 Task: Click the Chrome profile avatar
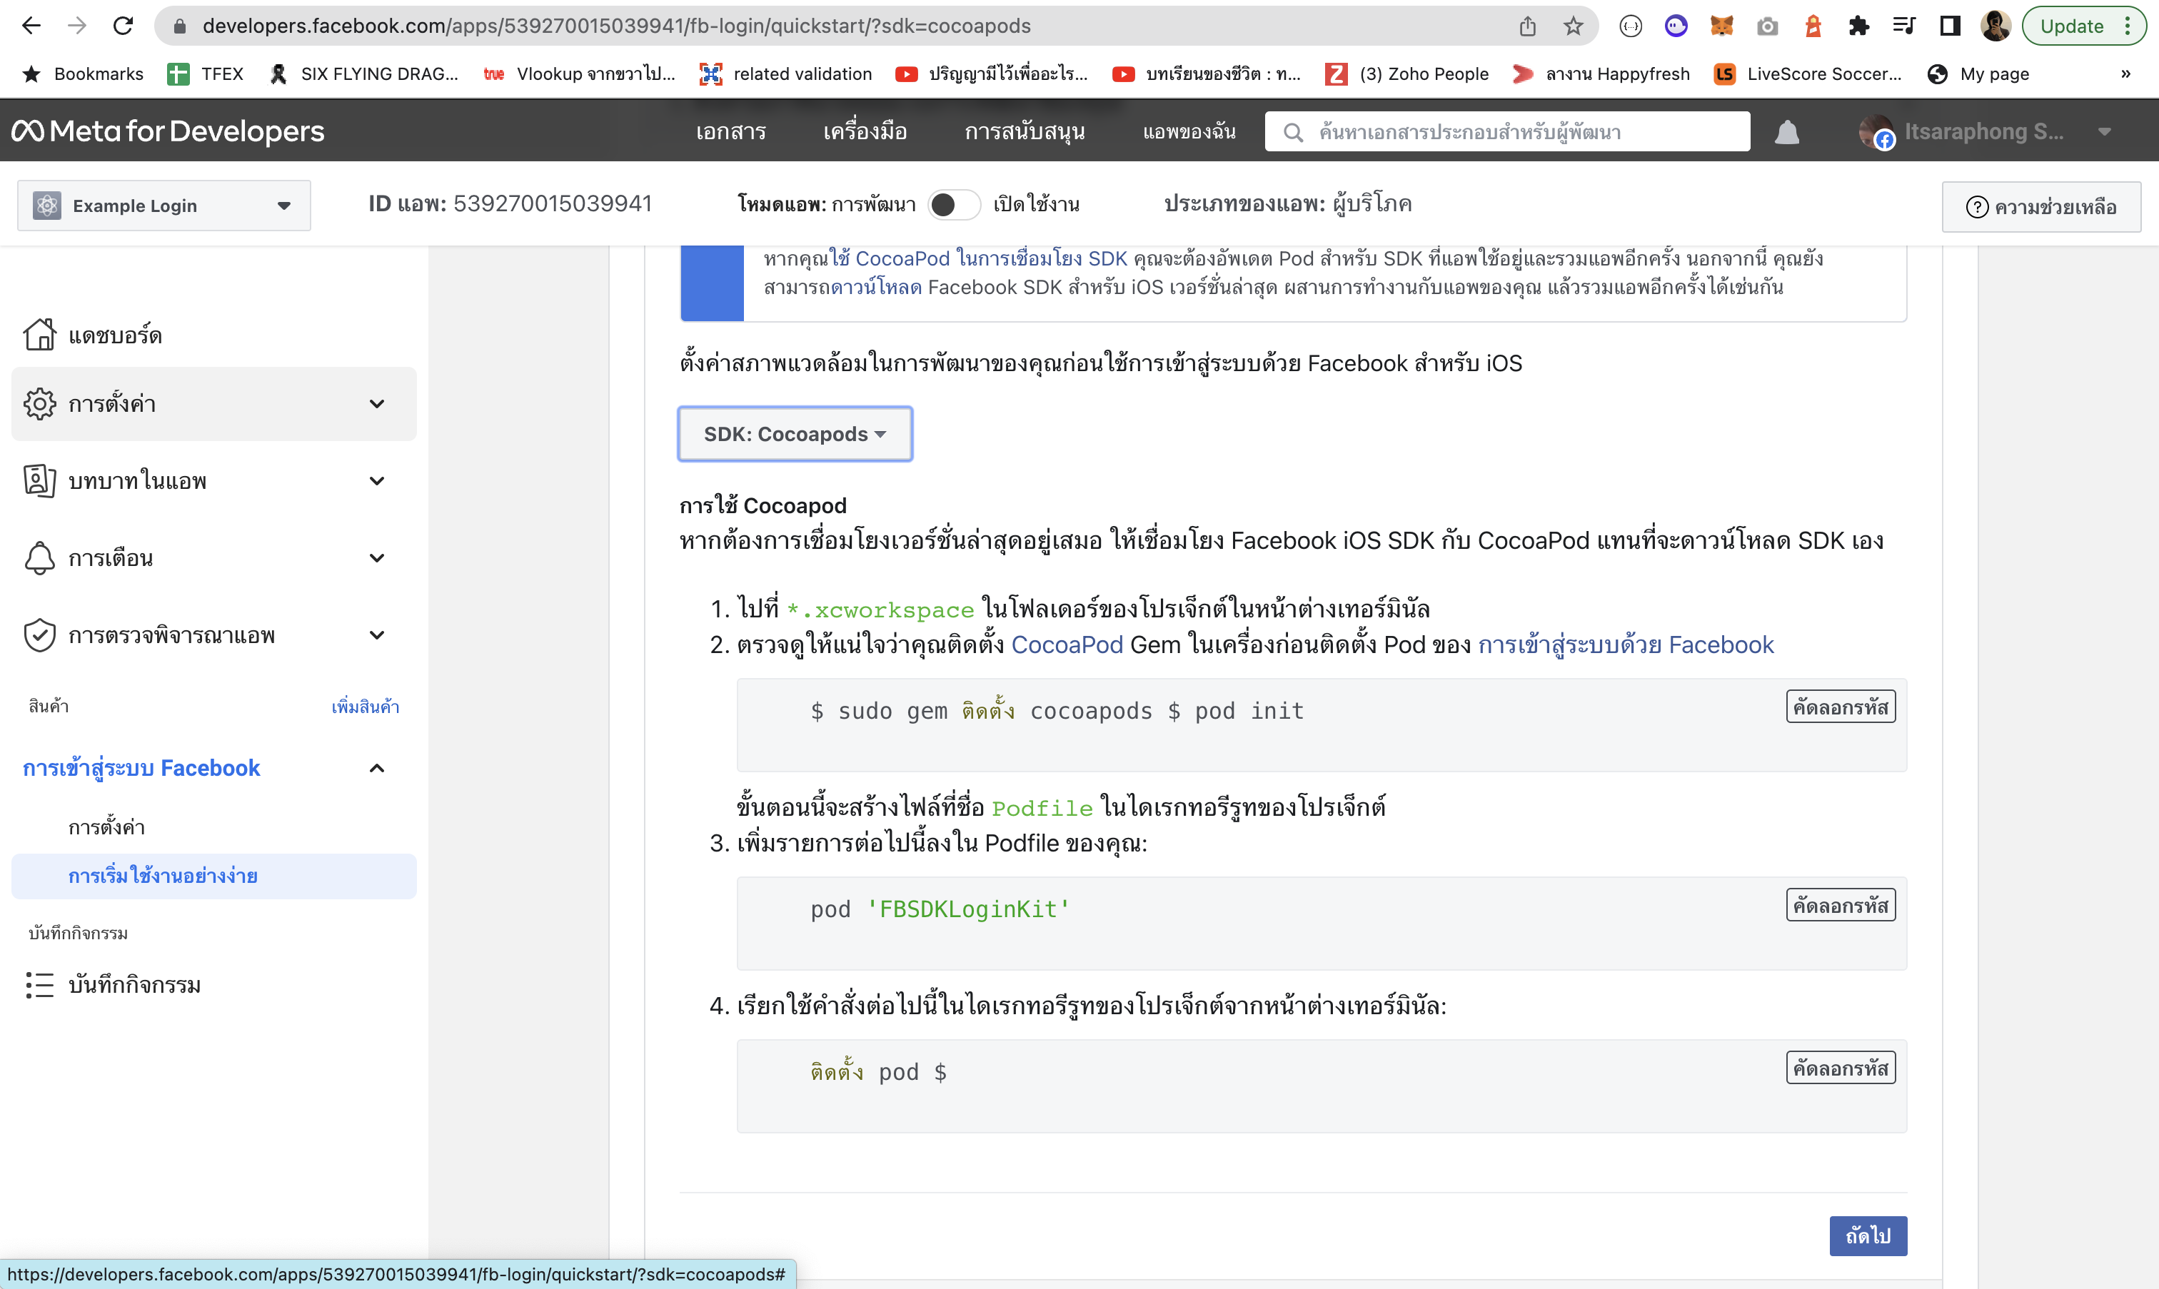point(1996,26)
